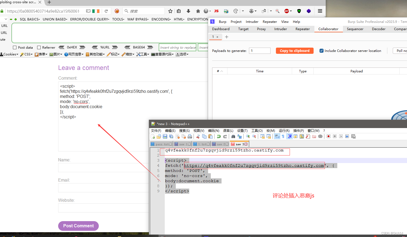The width and height of the screenshot is (407, 237).
Task: Click the Find binoculars icon in Notepad++
Action: point(233,136)
